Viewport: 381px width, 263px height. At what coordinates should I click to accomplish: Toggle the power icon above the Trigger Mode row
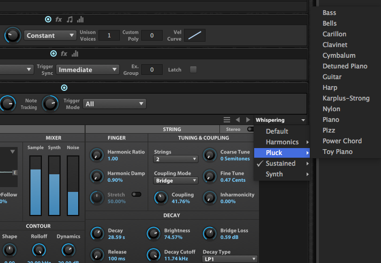[x=64, y=88]
